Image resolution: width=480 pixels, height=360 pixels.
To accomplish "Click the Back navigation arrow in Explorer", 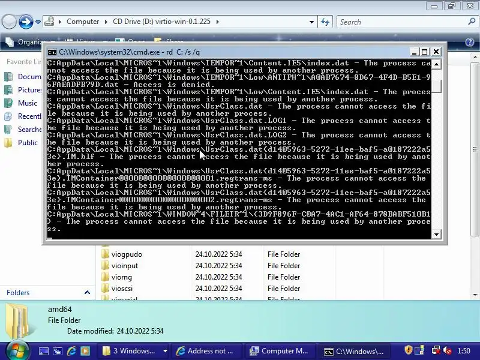I will [x=9, y=22].
